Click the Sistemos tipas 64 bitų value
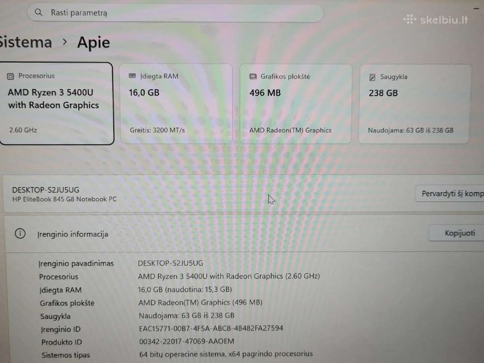Viewport: 484px width, 363px height. click(x=226, y=354)
